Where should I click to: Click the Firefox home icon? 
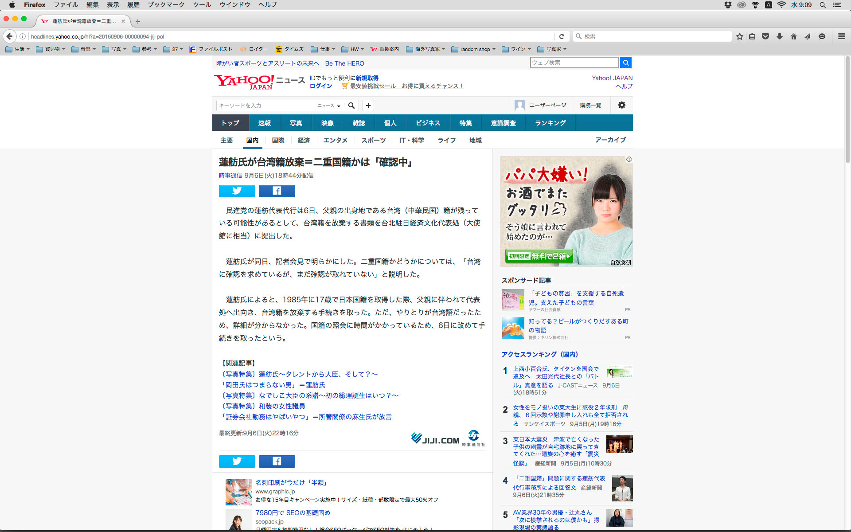pos(793,36)
